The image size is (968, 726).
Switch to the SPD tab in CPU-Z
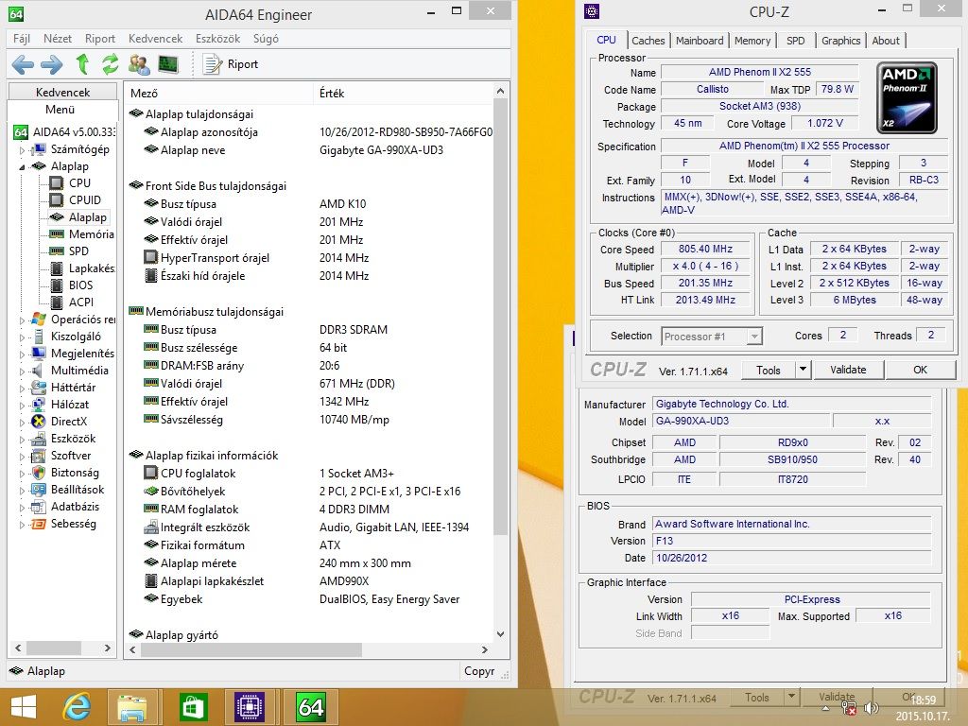[796, 41]
